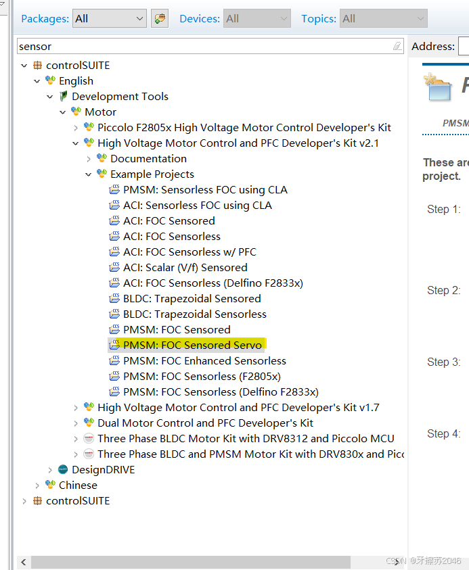
Task: Collapse the Example Projects node
Action: (x=89, y=174)
